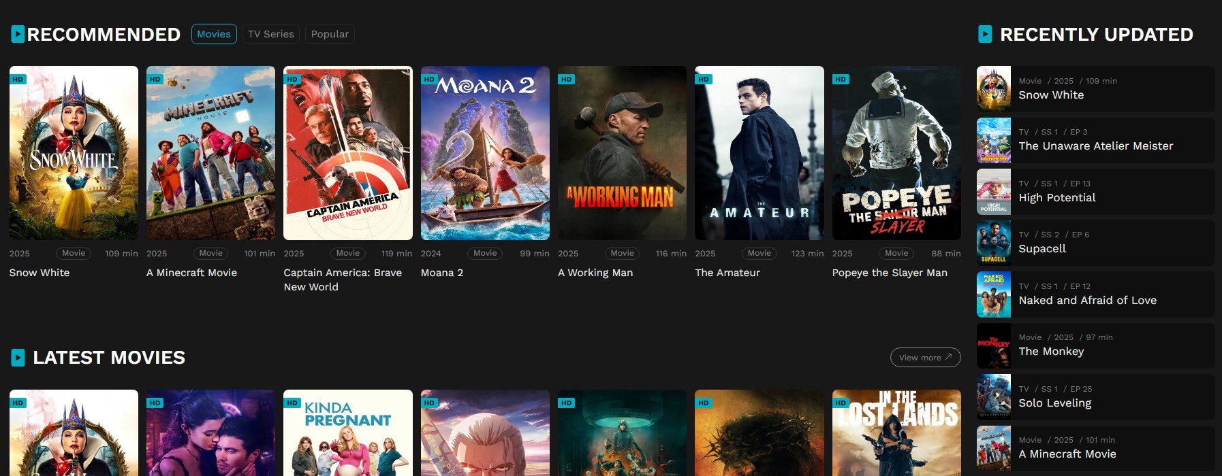
Task: Click the A Minecraft Movie small thumbnail
Action: point(994,448)
